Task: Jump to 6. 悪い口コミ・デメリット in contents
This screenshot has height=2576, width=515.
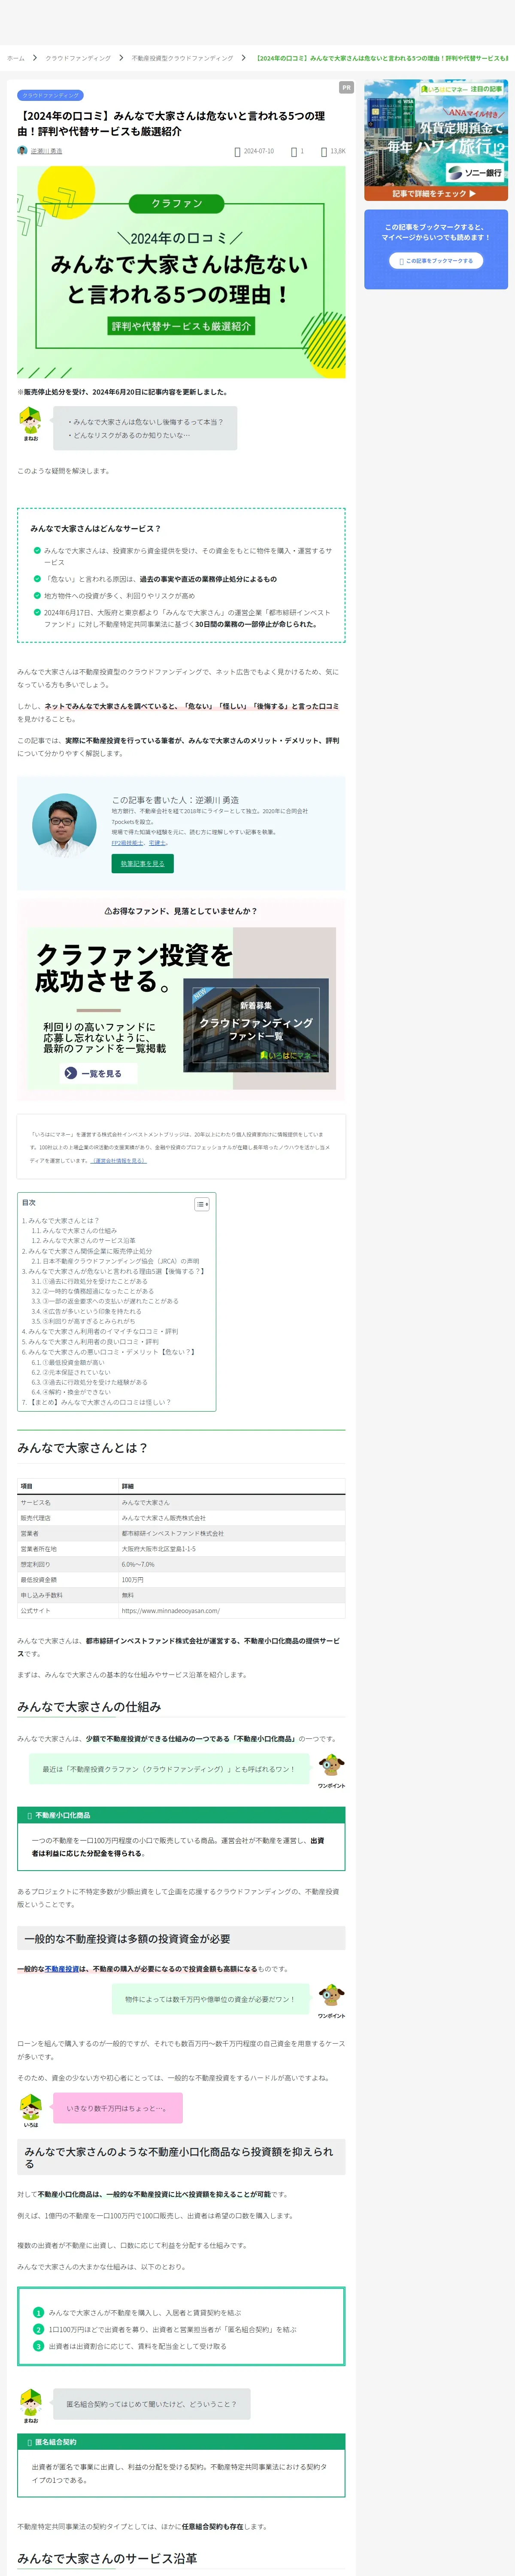Action: click(x=109, y=1352)
